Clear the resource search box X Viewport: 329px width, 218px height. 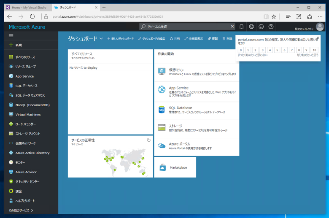tap(232, 26)
